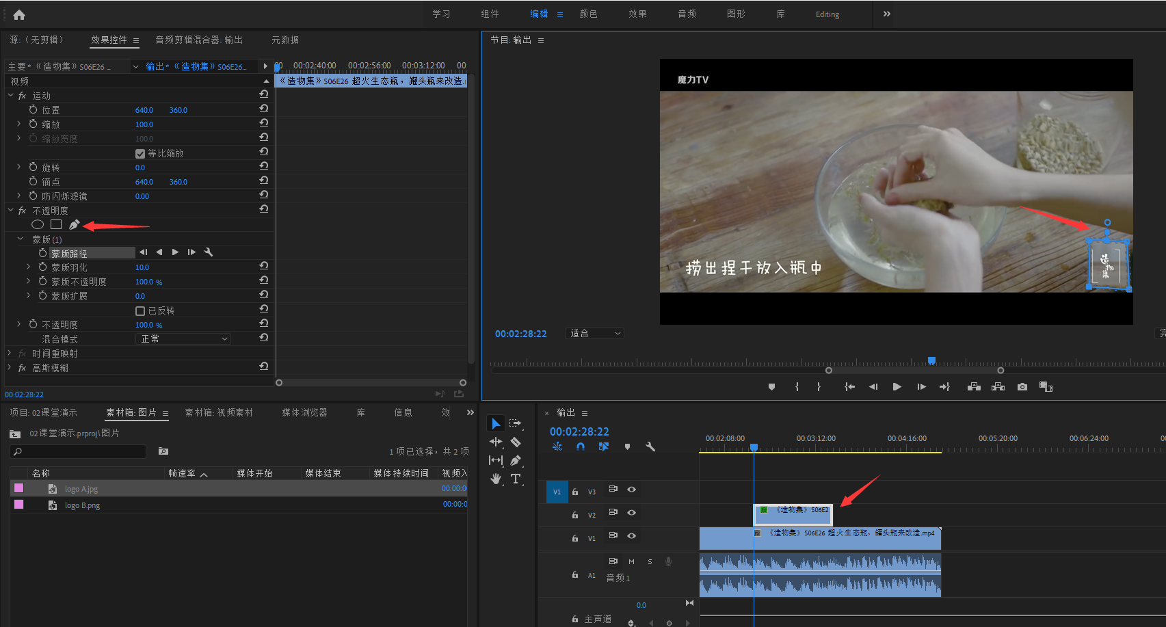Open mask tracking options wrench
Image resolution: width=1166 pixels, height=627 pixels.
pyautogui.click(x=209, y=252)
